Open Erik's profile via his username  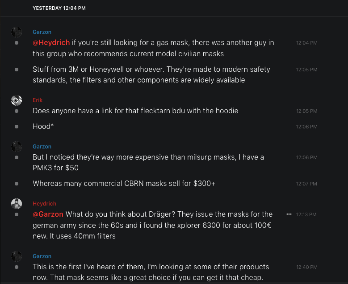point(38,100)
